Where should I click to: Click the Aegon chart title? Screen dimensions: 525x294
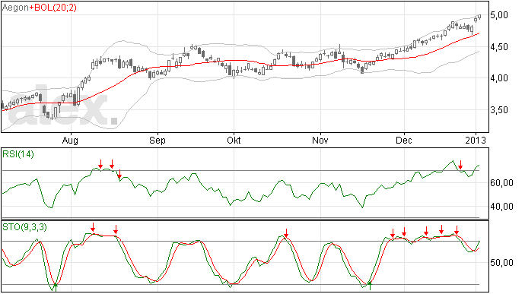[15, 8]
